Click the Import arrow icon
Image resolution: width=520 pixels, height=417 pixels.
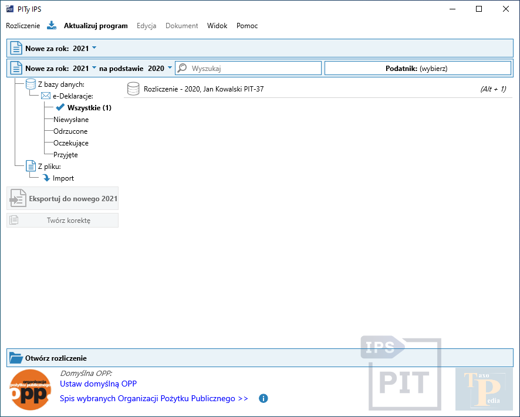pos(46,178)
